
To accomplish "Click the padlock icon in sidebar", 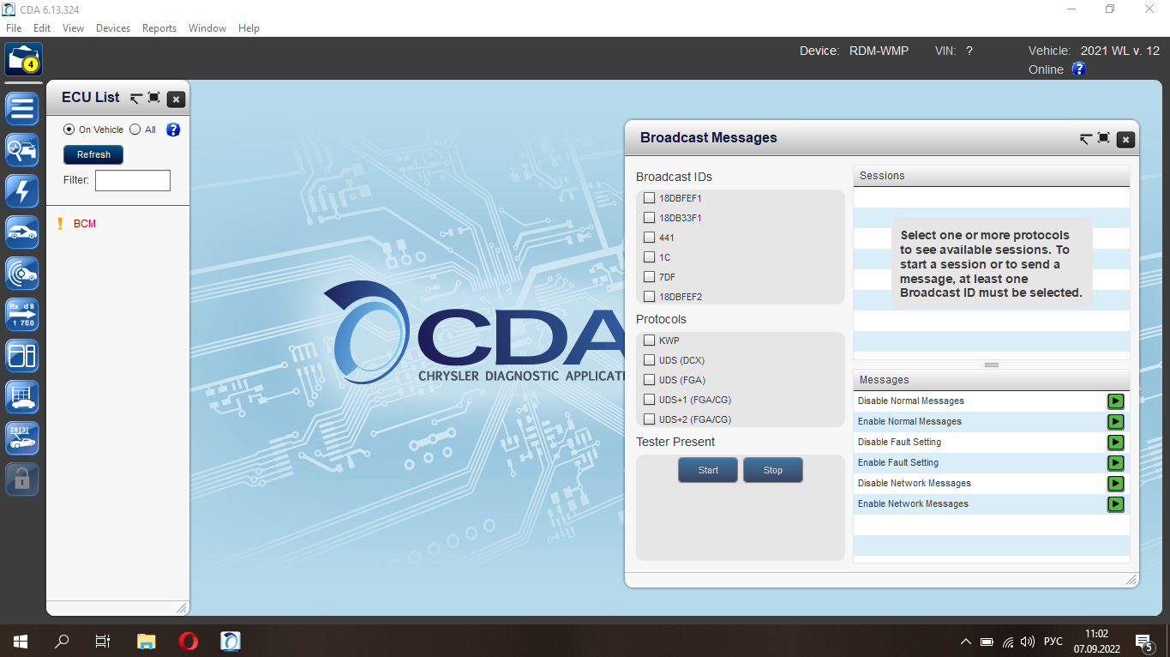I will tap(22, 479).
